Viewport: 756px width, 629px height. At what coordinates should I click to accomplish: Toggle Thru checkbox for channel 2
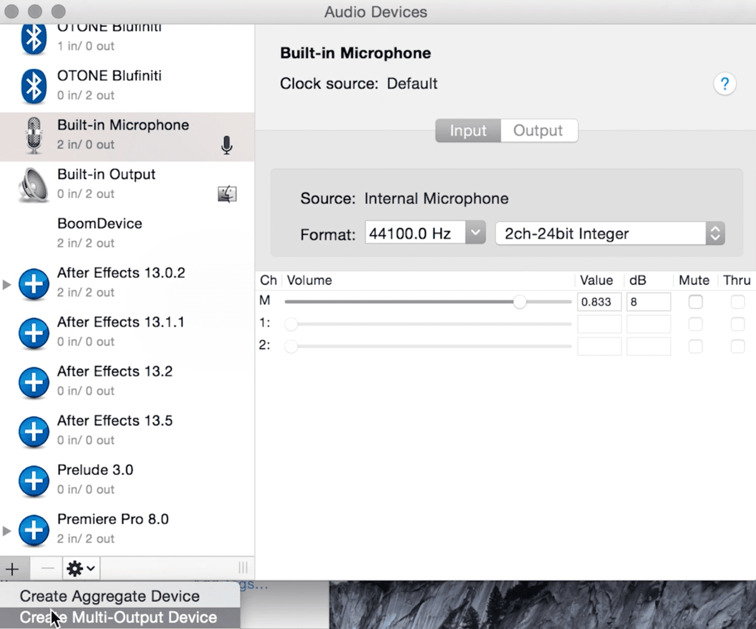click(738, 346)
